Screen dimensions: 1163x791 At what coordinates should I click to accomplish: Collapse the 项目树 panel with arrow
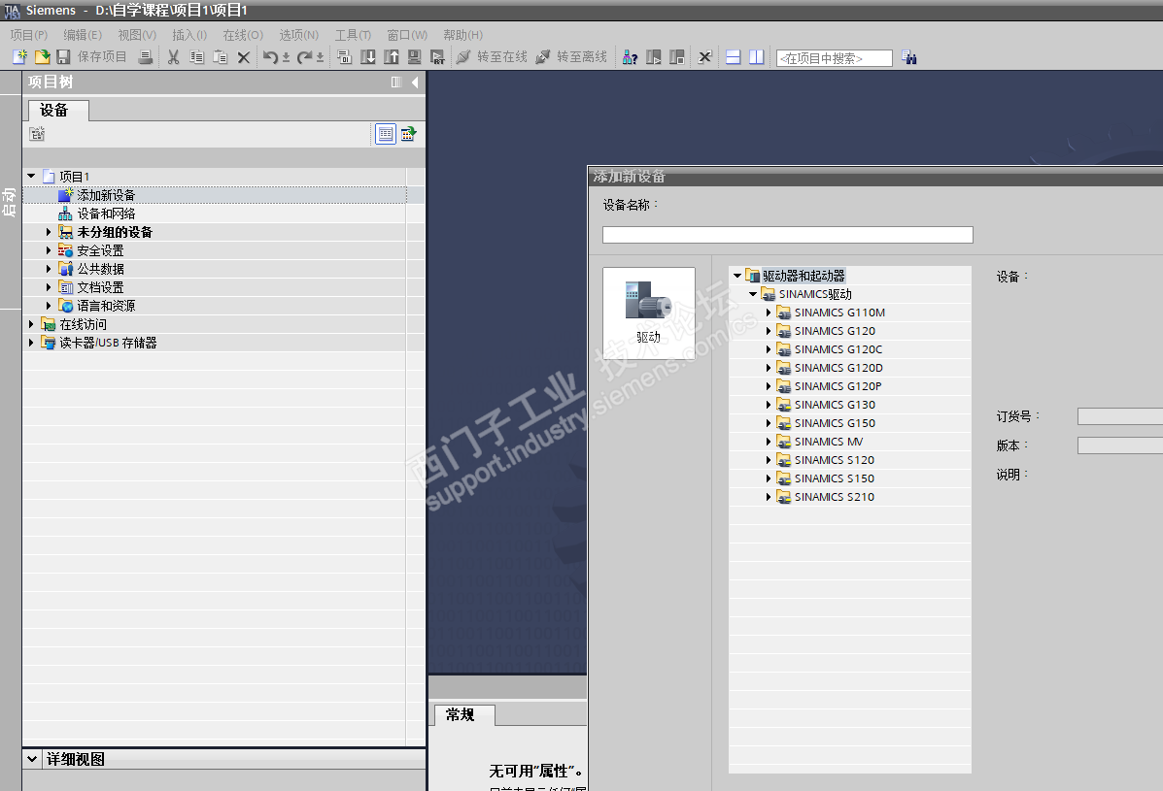415,82
